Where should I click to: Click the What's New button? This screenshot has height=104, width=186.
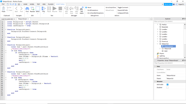(168, 4)
